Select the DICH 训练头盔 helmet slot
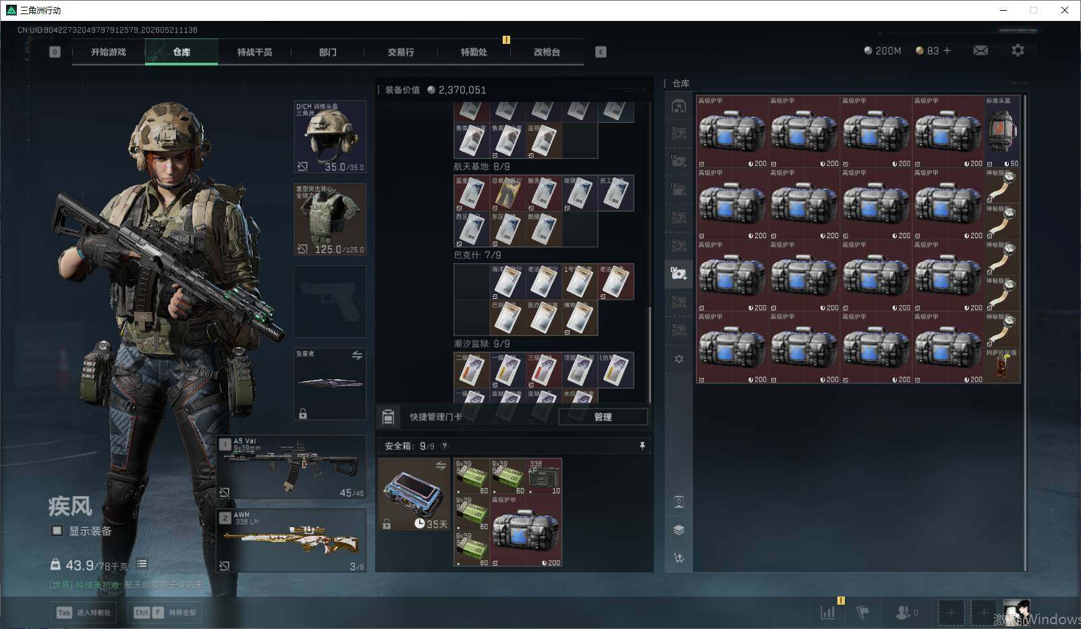This screenshot has height=629, width=1081. (x=330, y=137)
